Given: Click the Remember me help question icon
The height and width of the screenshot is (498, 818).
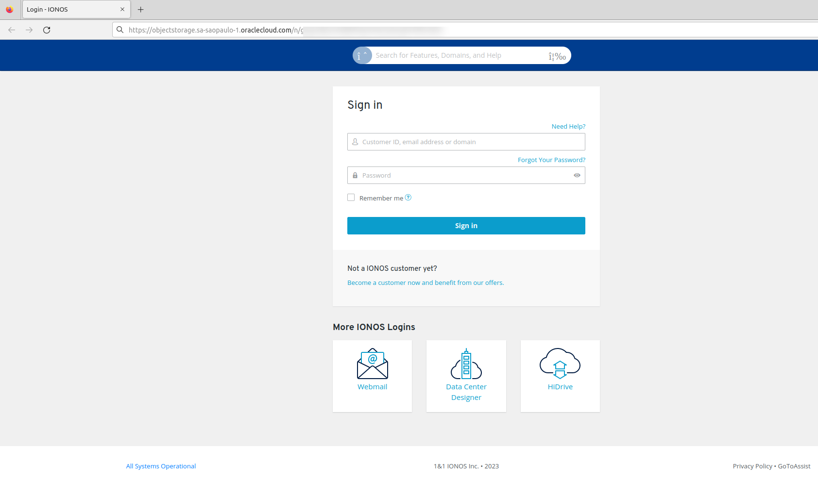Looking at the screenshot, I should coord(408,198).
